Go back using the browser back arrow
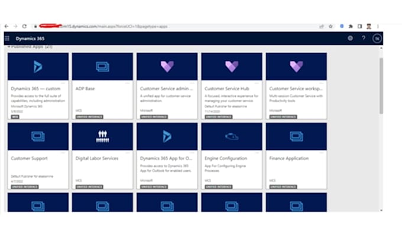This screenshot has width=402, height=248. 7,26
